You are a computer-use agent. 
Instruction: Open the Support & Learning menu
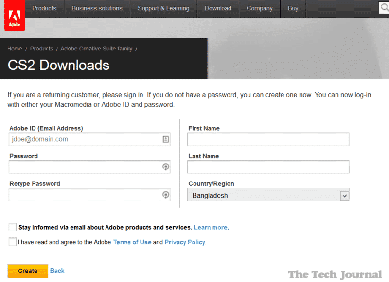(x=163, y=8)
